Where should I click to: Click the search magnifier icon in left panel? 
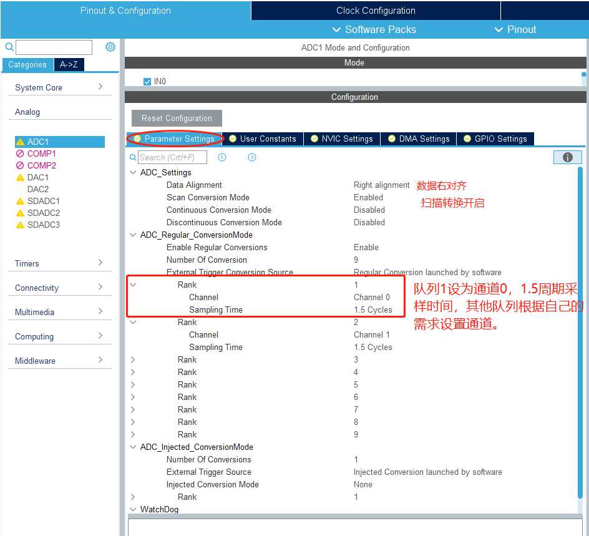point(9,47)
